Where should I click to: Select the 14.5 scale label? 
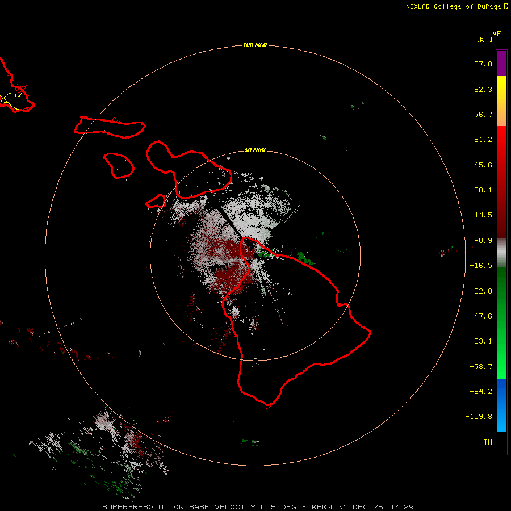pyautogui.click(x=483, y=215)
